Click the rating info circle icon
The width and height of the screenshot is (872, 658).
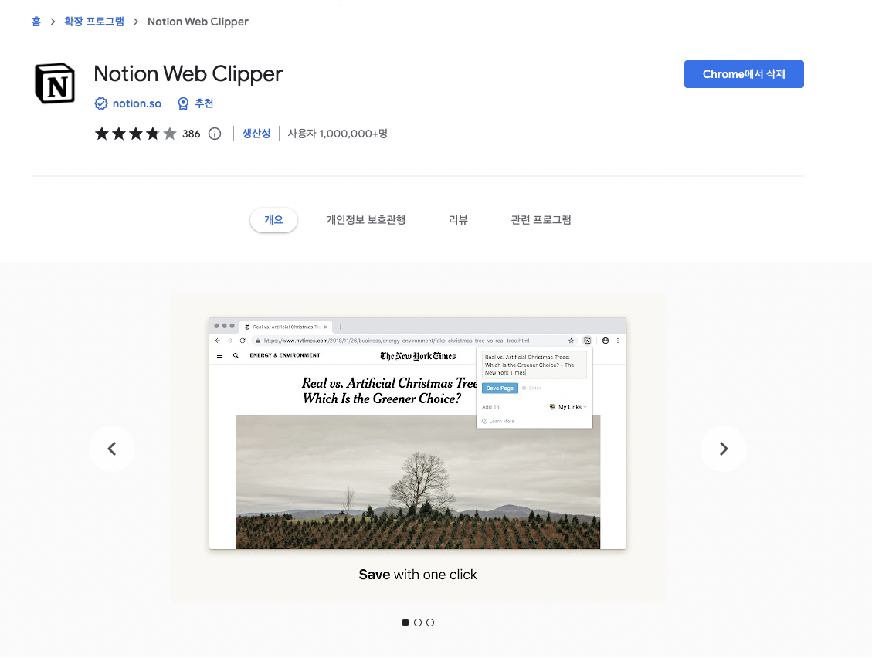click(x=214, y=133)
